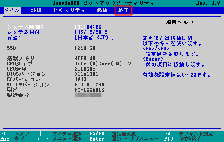Click the 8.1.0.1248 firmware version value
Image resolution: width=224 pixels, height=142 pixels.
[90, 84]
